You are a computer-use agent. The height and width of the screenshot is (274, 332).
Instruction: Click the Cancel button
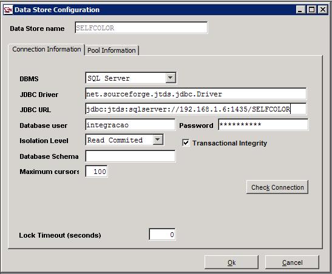pyautogui.click(x=292, y=262)
